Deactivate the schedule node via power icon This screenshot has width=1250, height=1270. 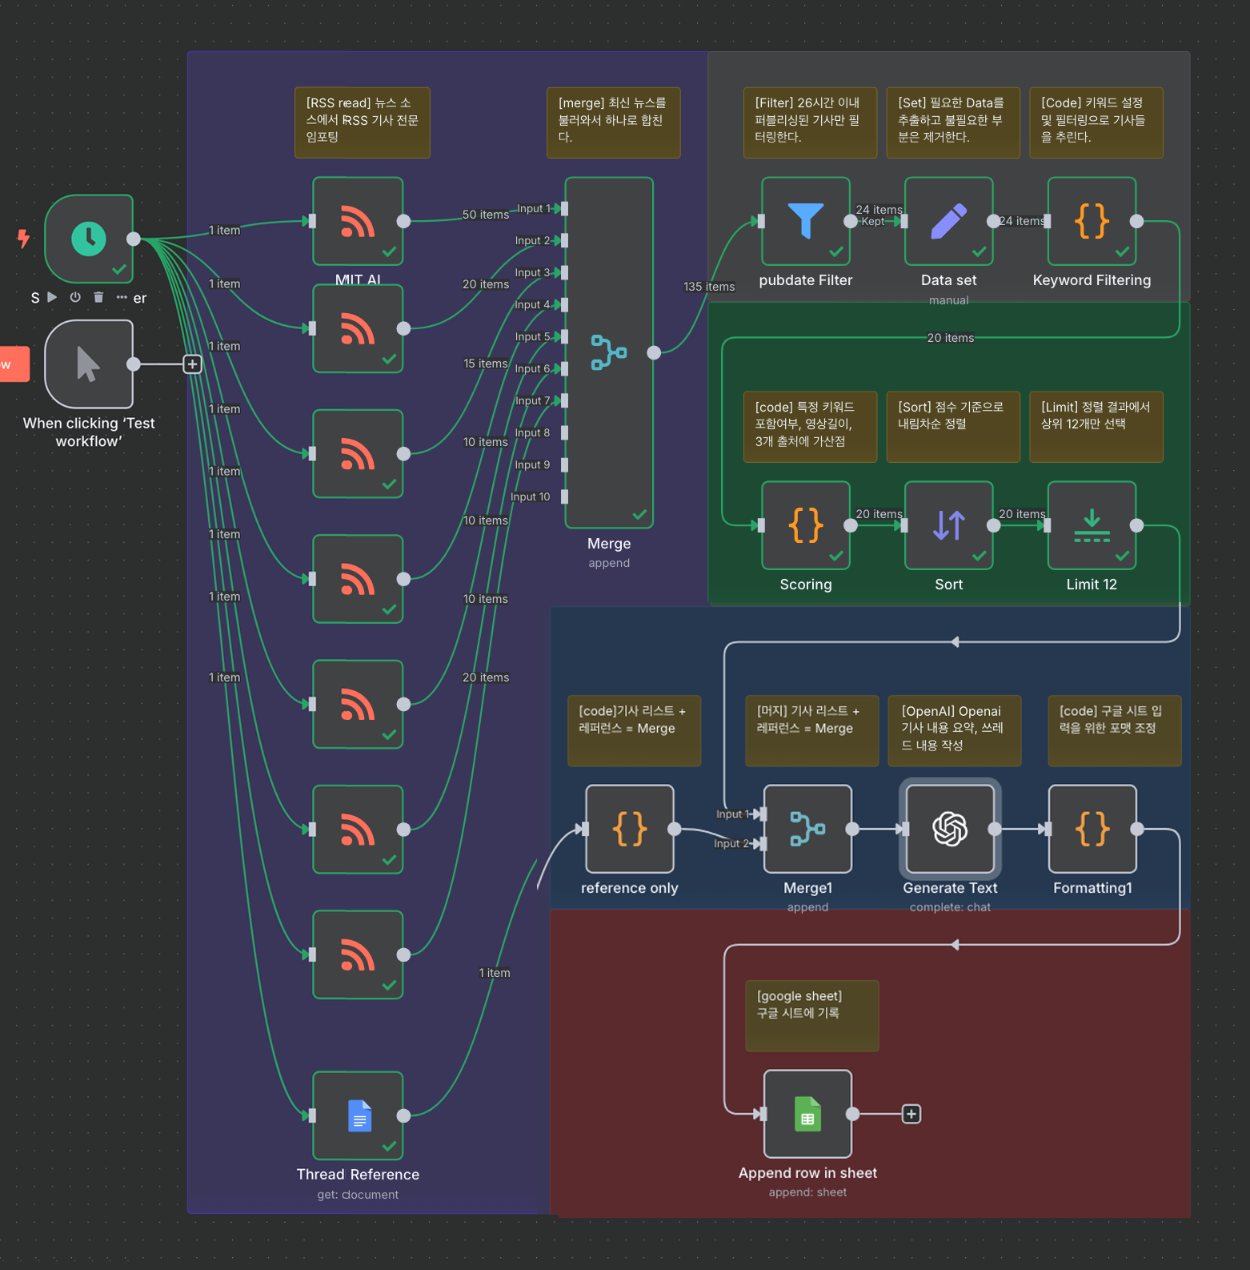[75, 297]
